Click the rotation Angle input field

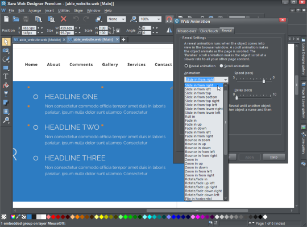click(x=147, y=28)
